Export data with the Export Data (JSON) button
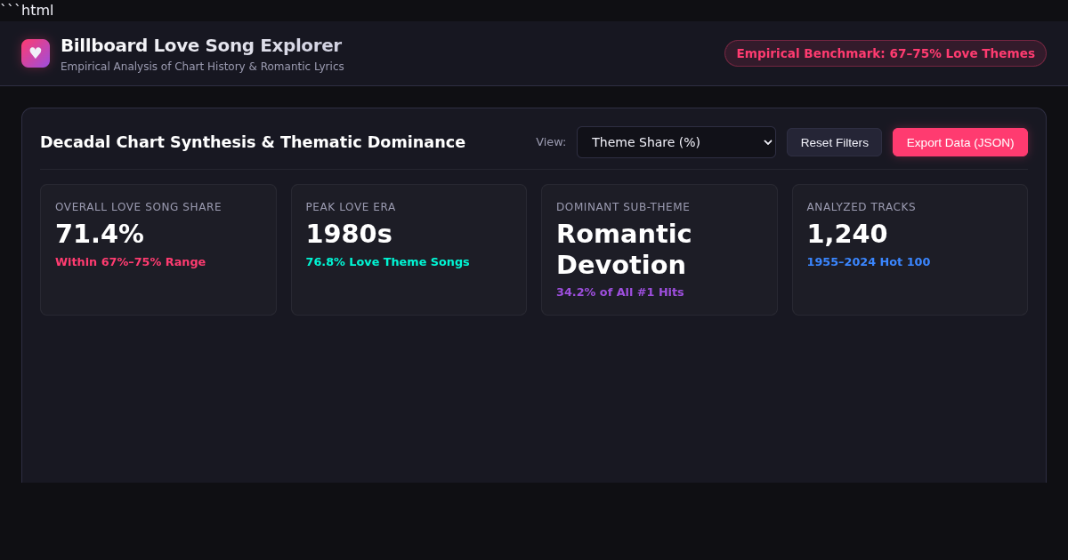Image resolution: width=1068 pixels, height=560 pixels. [960, 142]
